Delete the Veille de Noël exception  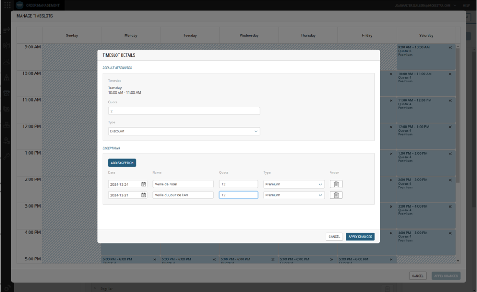click(336, 185)
